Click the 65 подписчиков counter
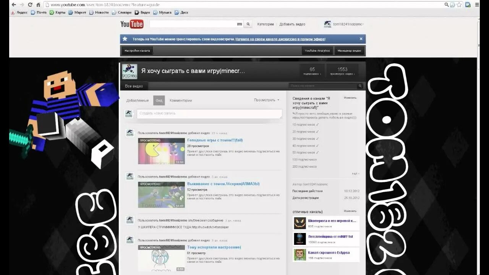 312,71
